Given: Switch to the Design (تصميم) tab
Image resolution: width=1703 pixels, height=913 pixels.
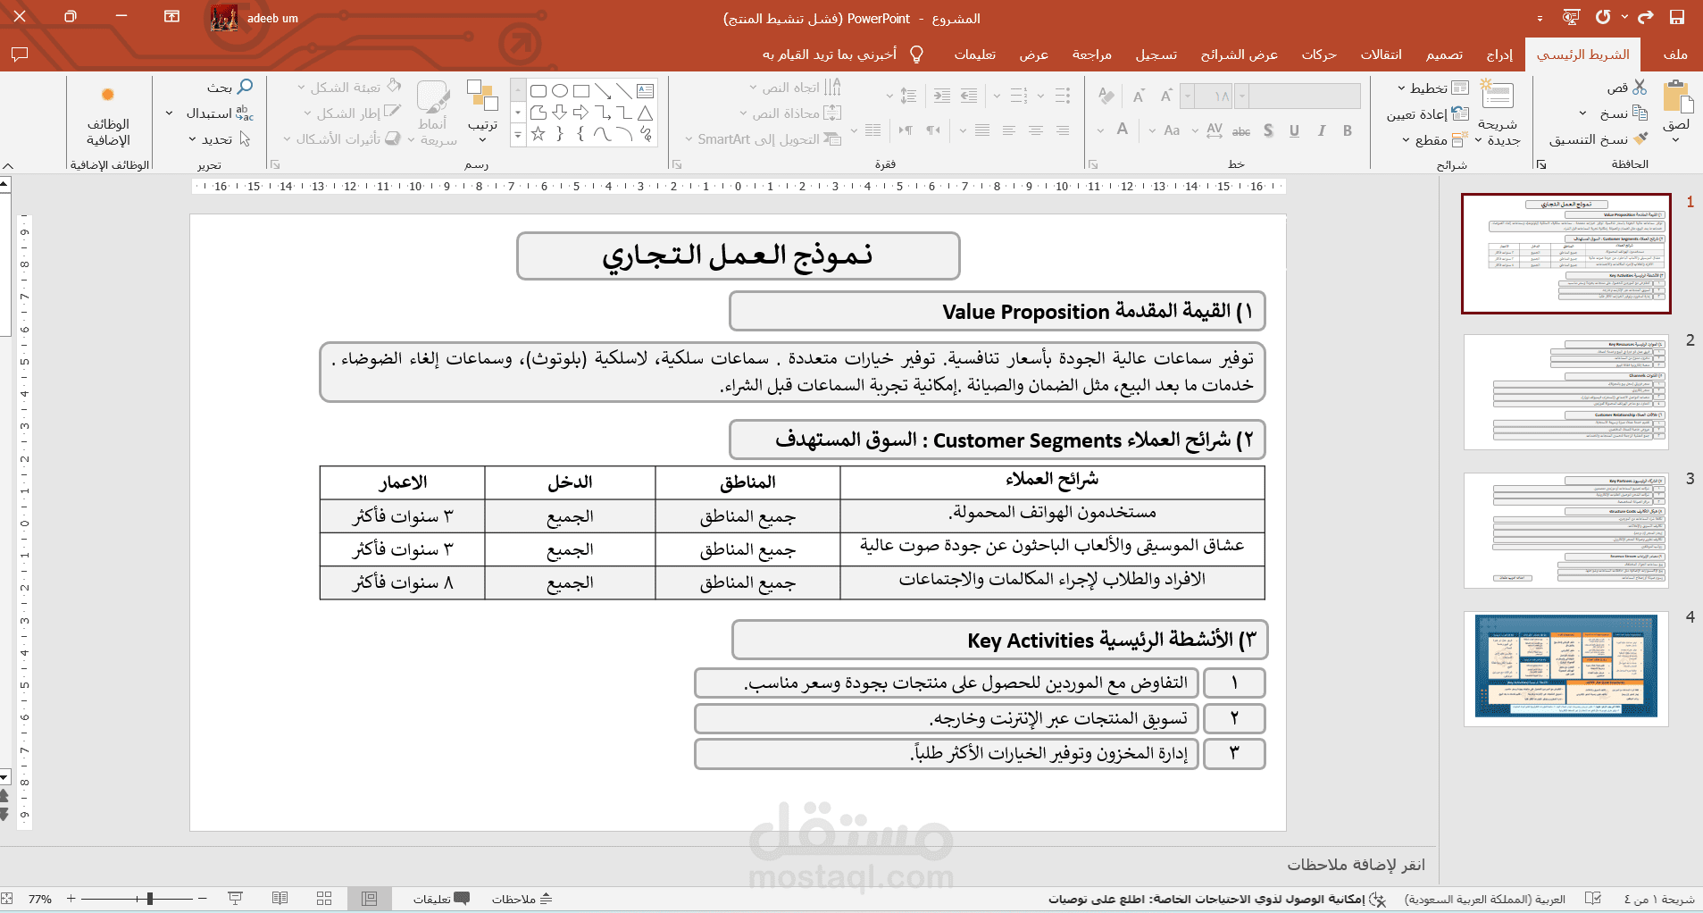Looking at the screenshot, I should [1444, 54].
